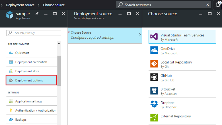Image resolution: width=222 pixels, height=125 pixels.
Task: Open notifications bell icon
Action: (218, 4)
